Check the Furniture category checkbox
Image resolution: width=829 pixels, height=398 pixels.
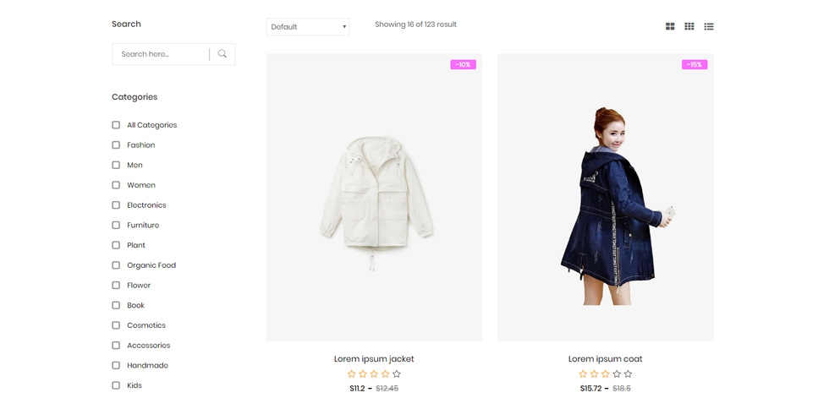coord(116,226)
